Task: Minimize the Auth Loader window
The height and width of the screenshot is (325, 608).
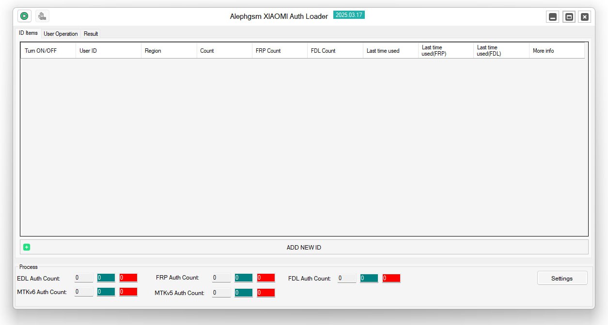Action: [x=552, y=17]
